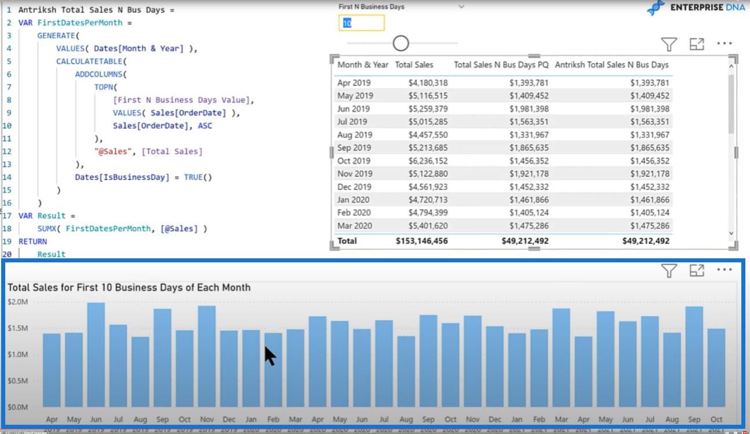Select the Jul 2019 row label
This screenshot has height=434, width=750.
pyautogui.click(x=354, y=121)
